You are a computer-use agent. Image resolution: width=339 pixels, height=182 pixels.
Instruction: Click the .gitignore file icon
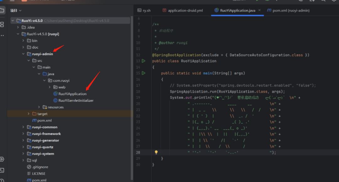pos(29,167)
